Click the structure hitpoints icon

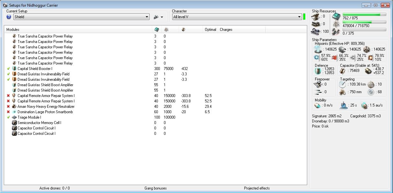(x=367, y=49)
